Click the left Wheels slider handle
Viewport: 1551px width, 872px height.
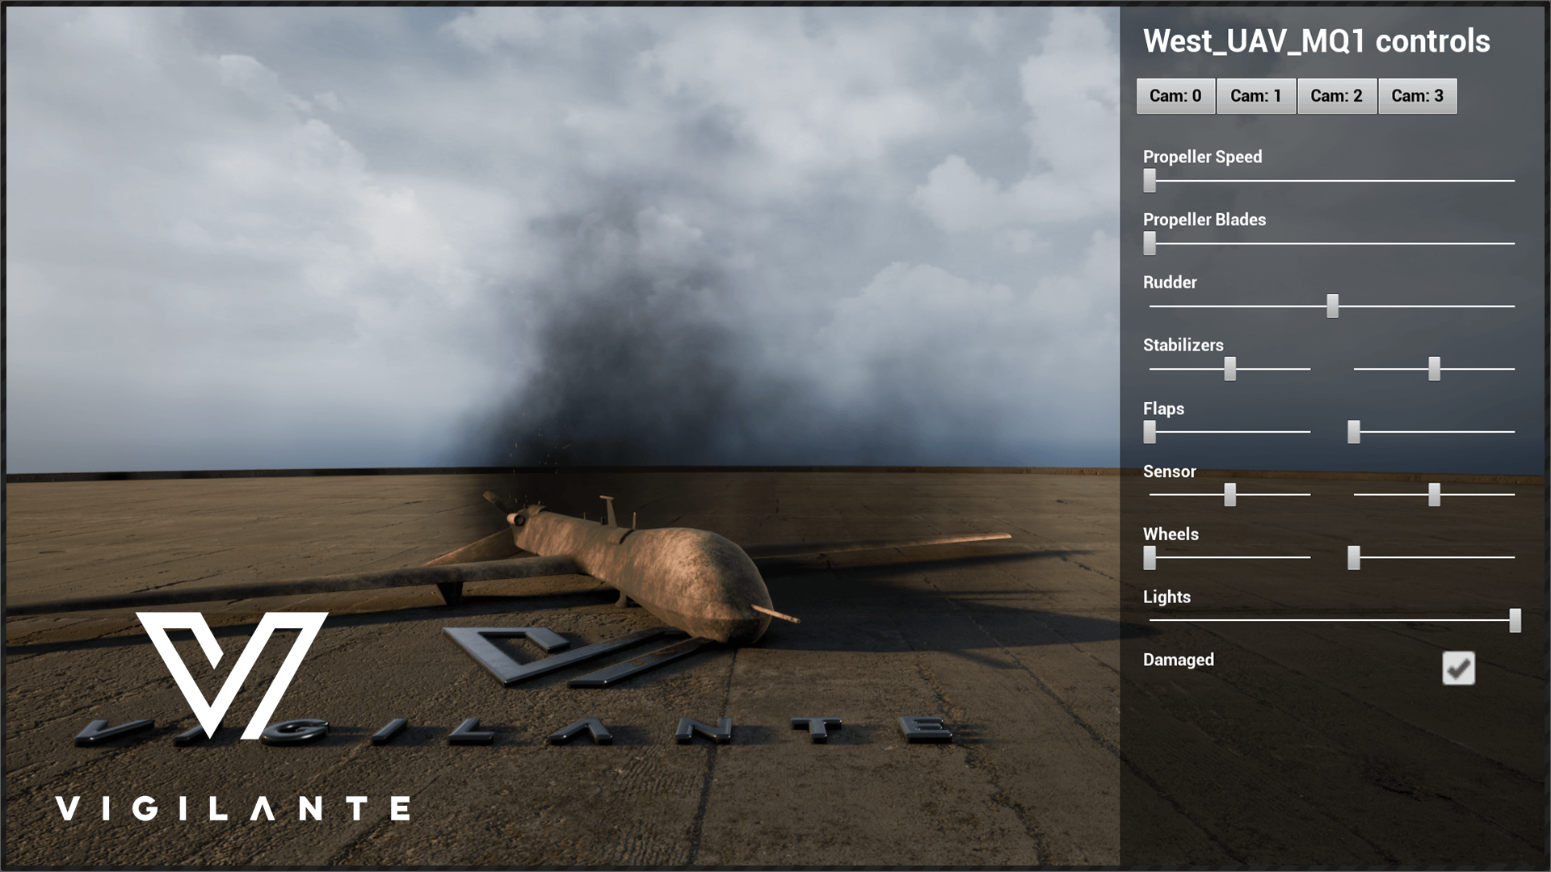tap(1150, 557)
